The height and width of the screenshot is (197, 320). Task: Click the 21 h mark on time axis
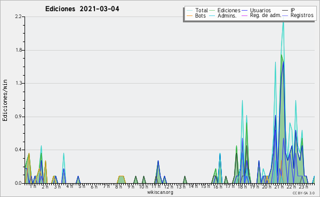click(278, 186)
